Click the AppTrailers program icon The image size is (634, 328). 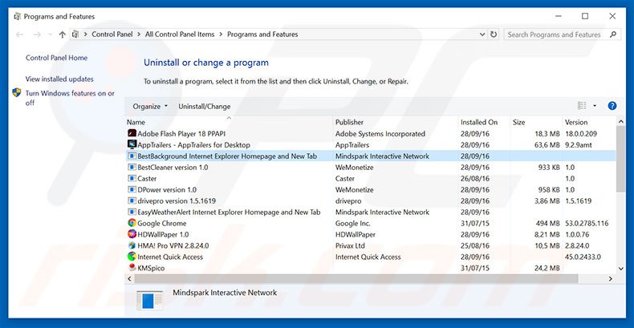coord(132,144)
